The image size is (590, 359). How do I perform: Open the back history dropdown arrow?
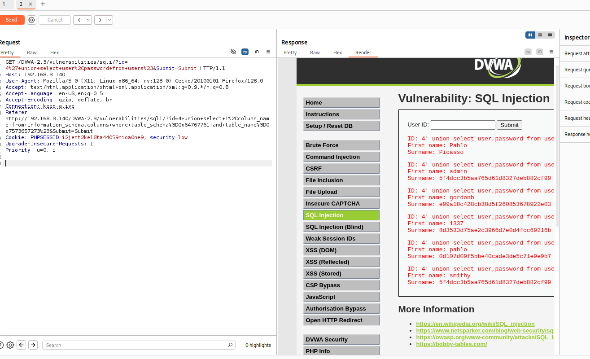[x=88, y=20]
